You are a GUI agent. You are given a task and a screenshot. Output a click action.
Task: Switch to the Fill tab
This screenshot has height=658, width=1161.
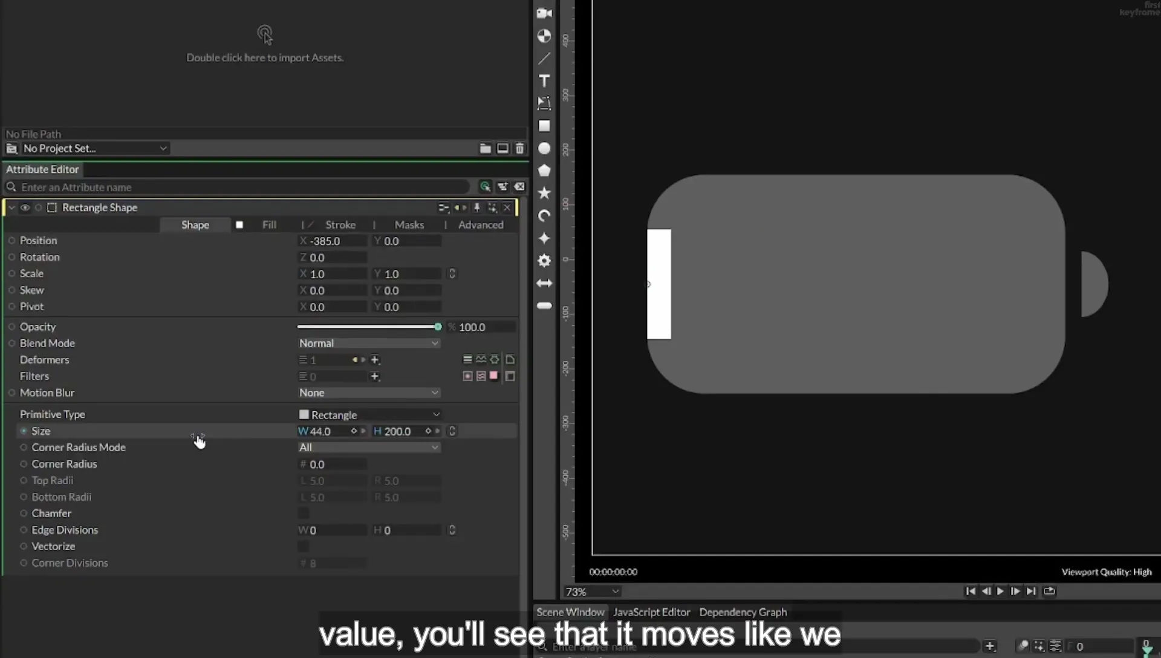tap(269, 225)
